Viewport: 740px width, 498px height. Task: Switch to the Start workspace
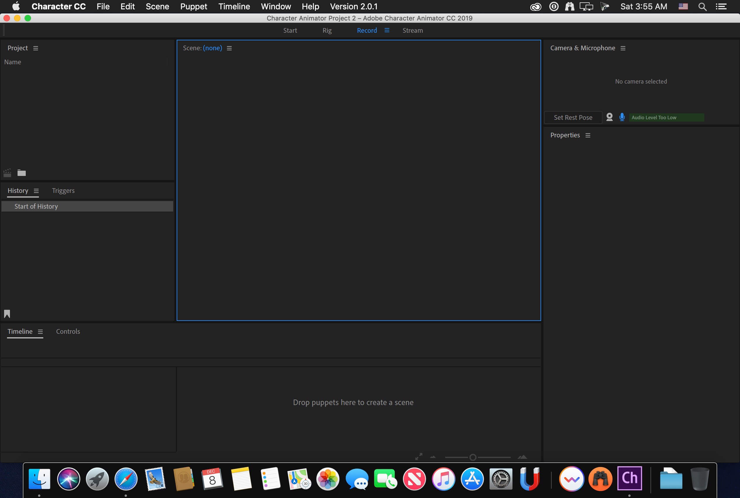(290, 30)
